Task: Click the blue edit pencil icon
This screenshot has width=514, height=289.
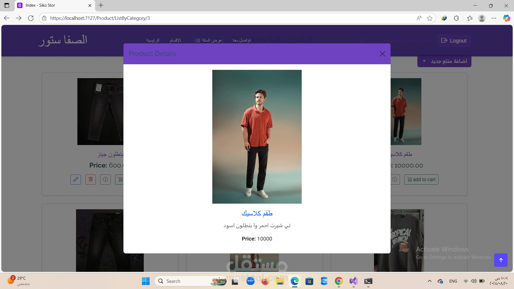Action: pyautogui.click(x=75, y=179)
